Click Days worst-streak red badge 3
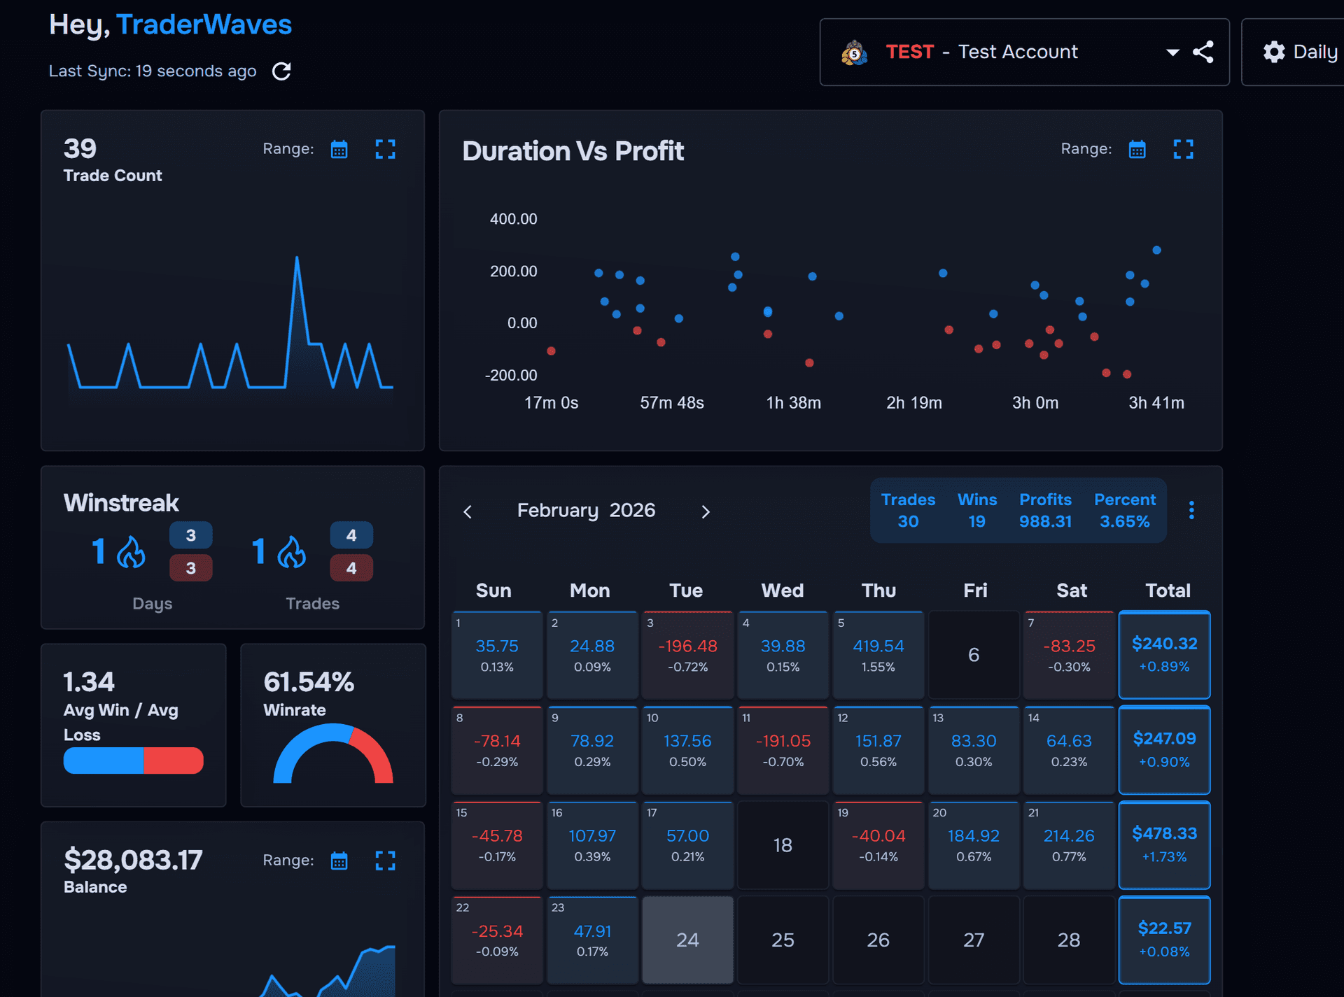The width and height of the screenshot is (1344, 997). 190,568
